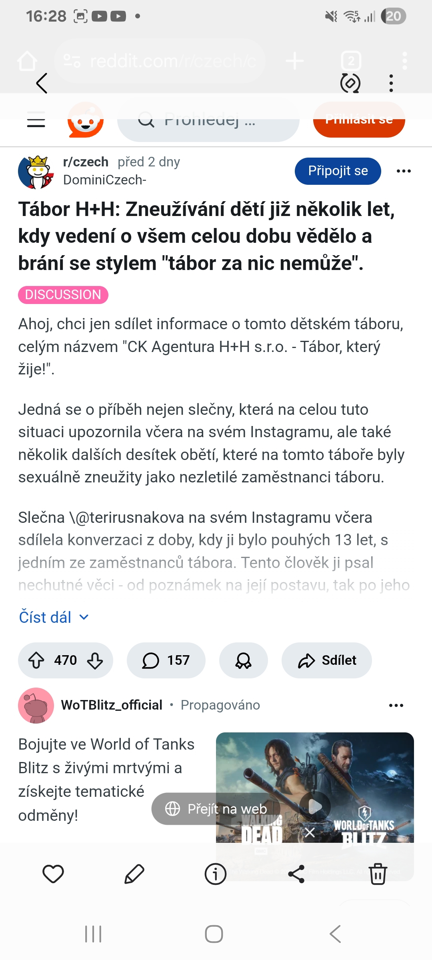The width and height of the screenshot is (432, 960).
Task: Tap Sdílet to share post
Action: click(327, 660)
